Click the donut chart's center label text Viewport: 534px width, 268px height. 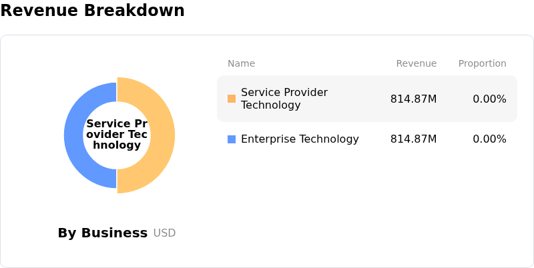click(117, 134)
